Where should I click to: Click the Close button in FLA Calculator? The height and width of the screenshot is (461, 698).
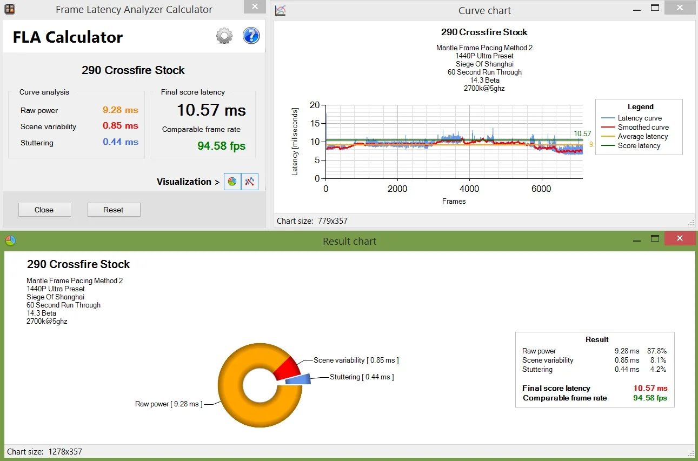click(44, 210)
